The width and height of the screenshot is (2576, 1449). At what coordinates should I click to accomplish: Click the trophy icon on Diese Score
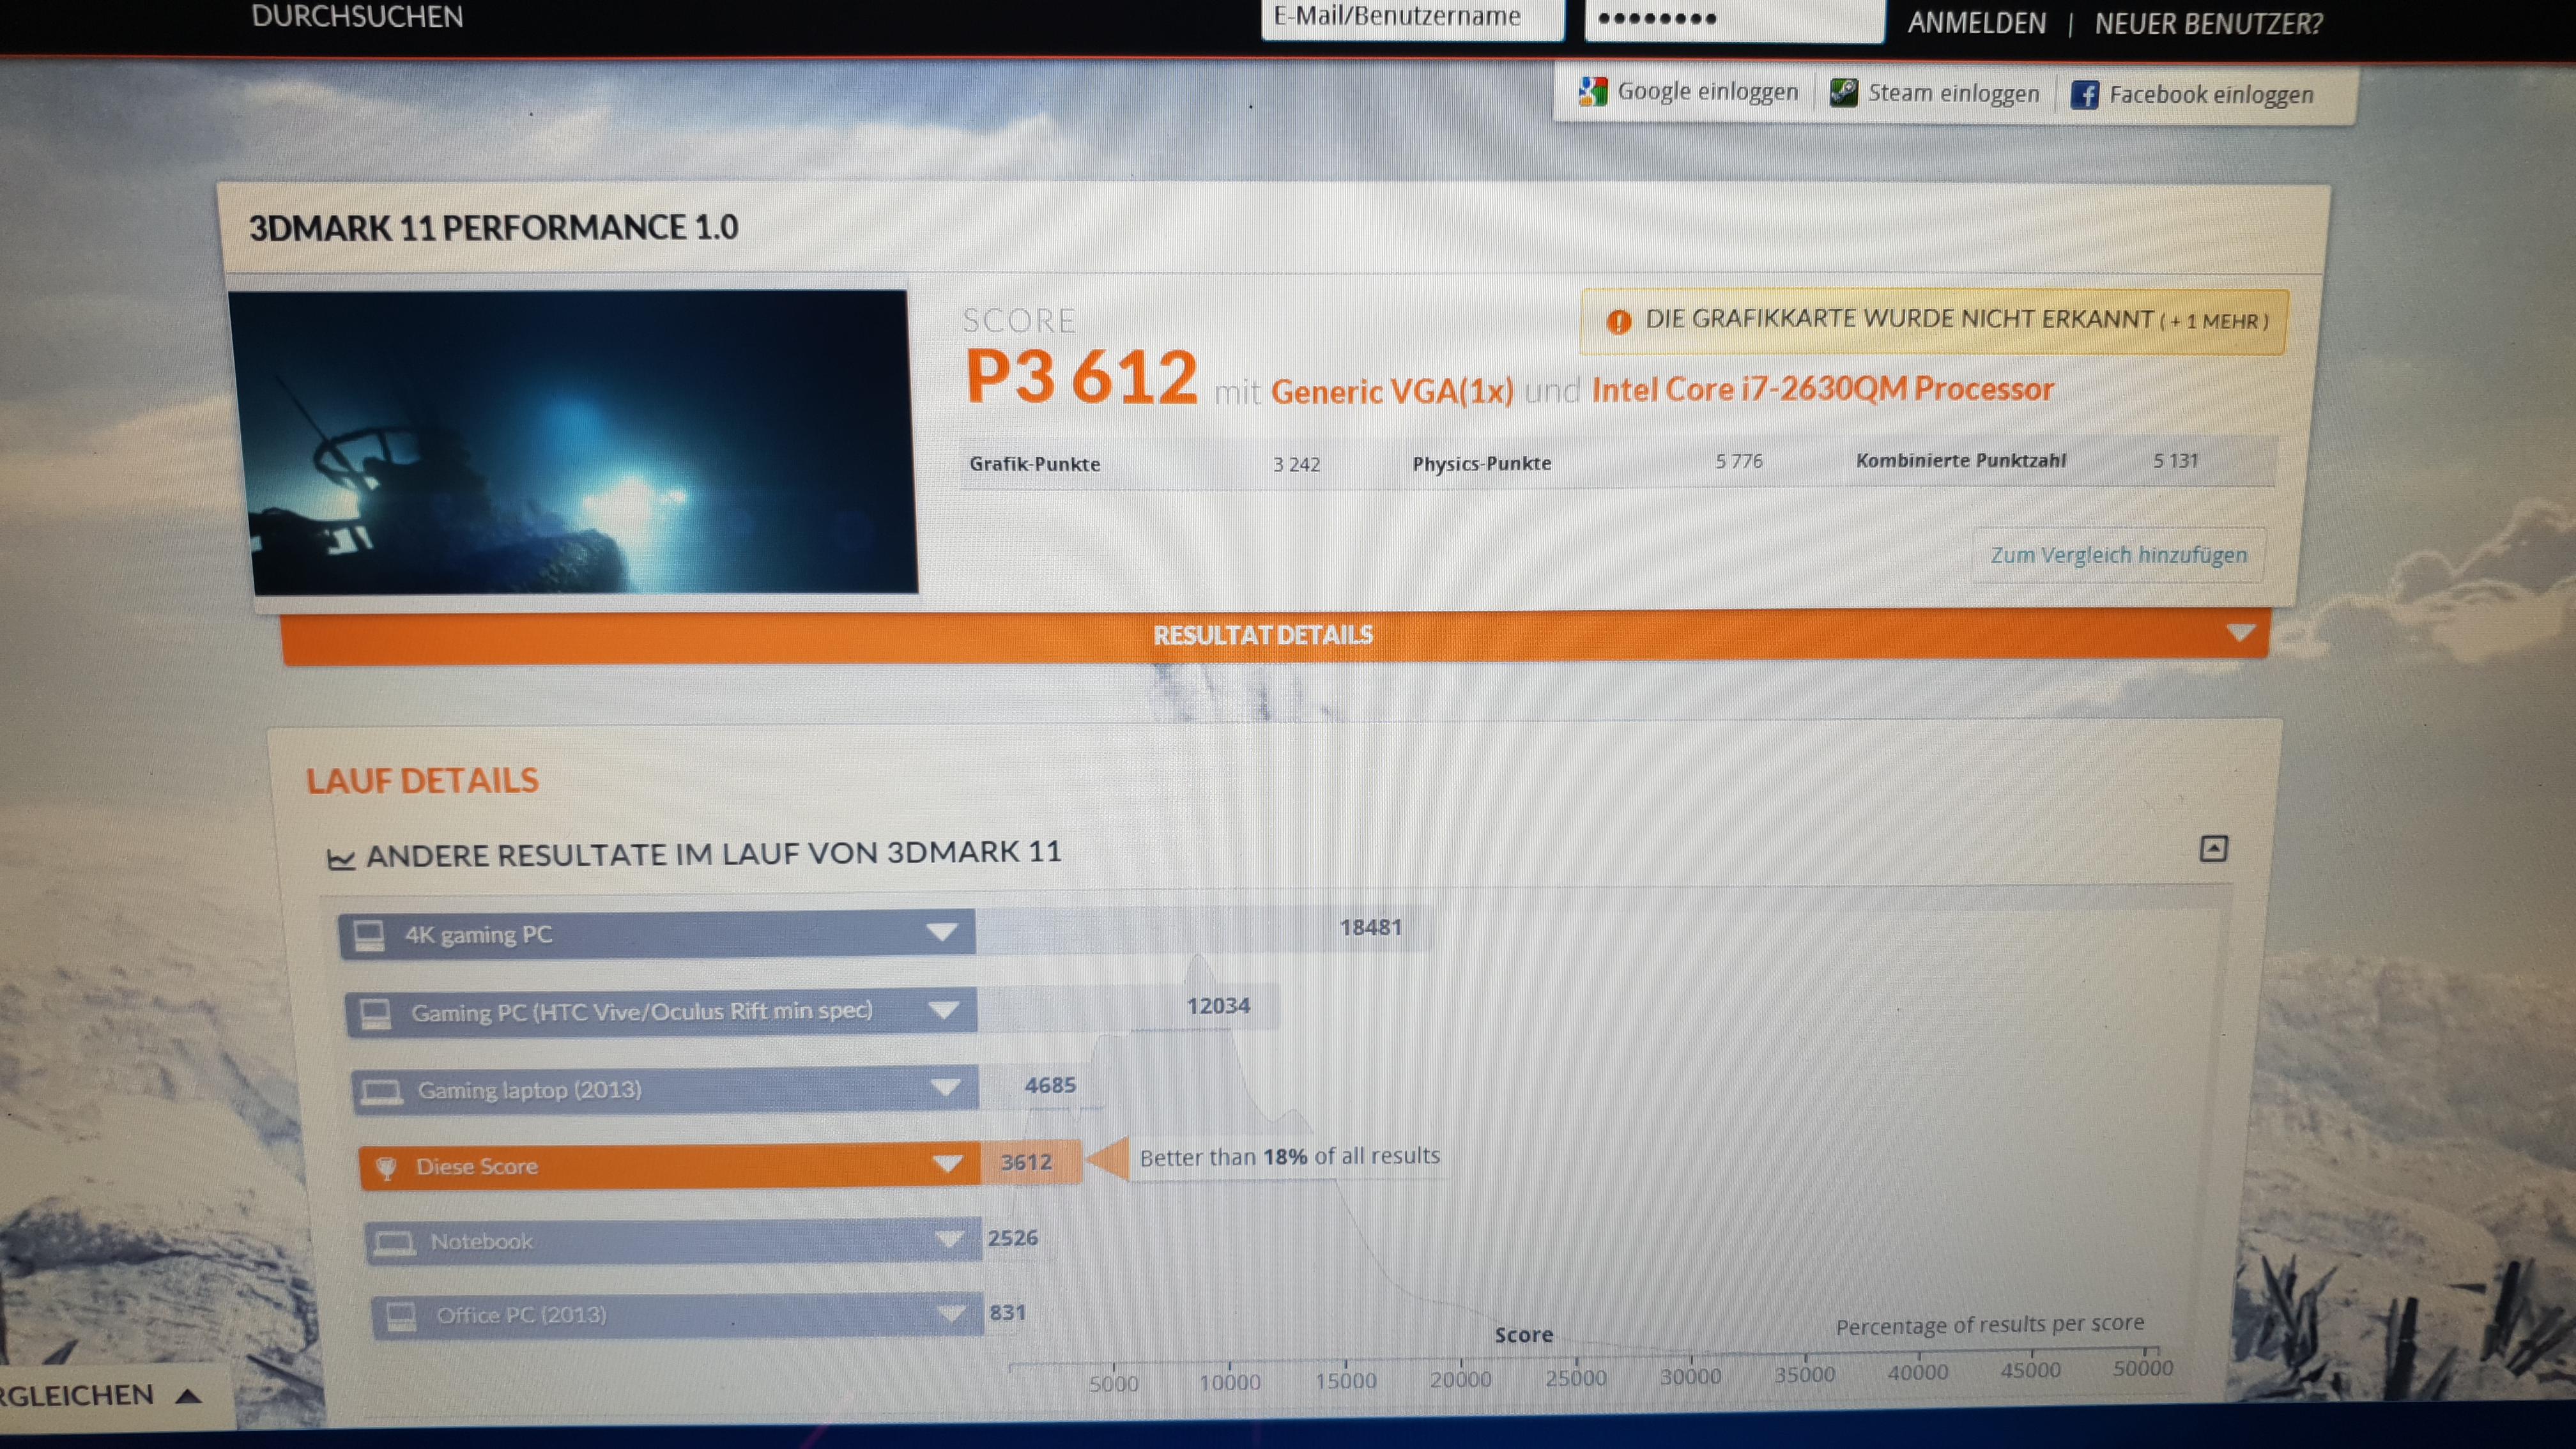tap(386, 1167)
